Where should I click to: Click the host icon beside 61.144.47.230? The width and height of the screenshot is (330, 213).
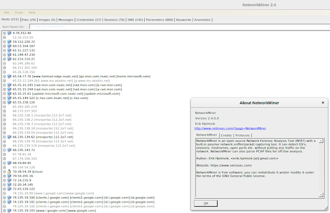tap(9, 55)
